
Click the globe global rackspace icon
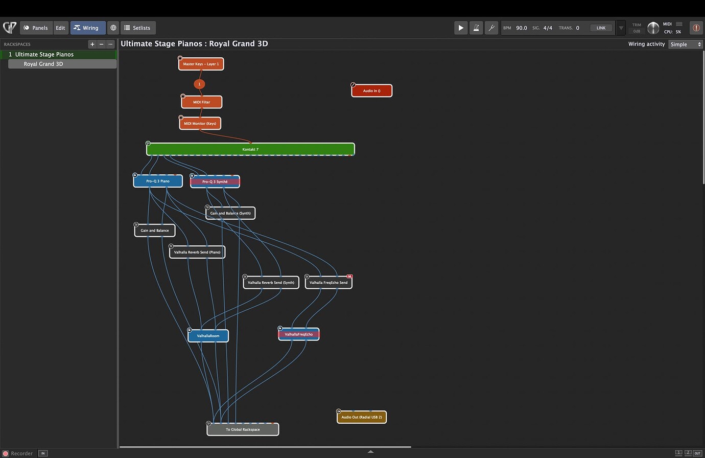coord(113,28)
